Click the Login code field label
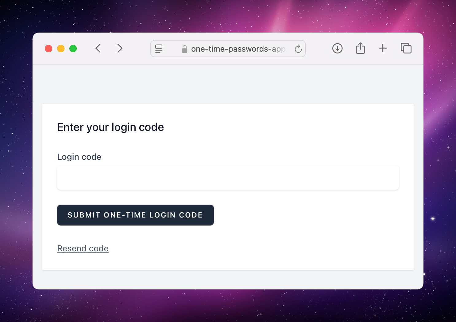 [x=79, y=157]
